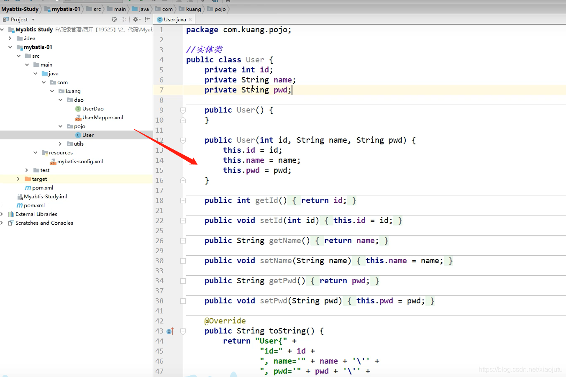Select pom.xml under mybatis-01
This screenshot has width=566, height=377.
43,188
